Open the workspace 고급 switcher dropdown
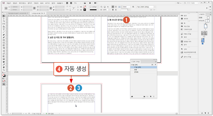Screen dimensions: 213x116 [x=179, y=3]
